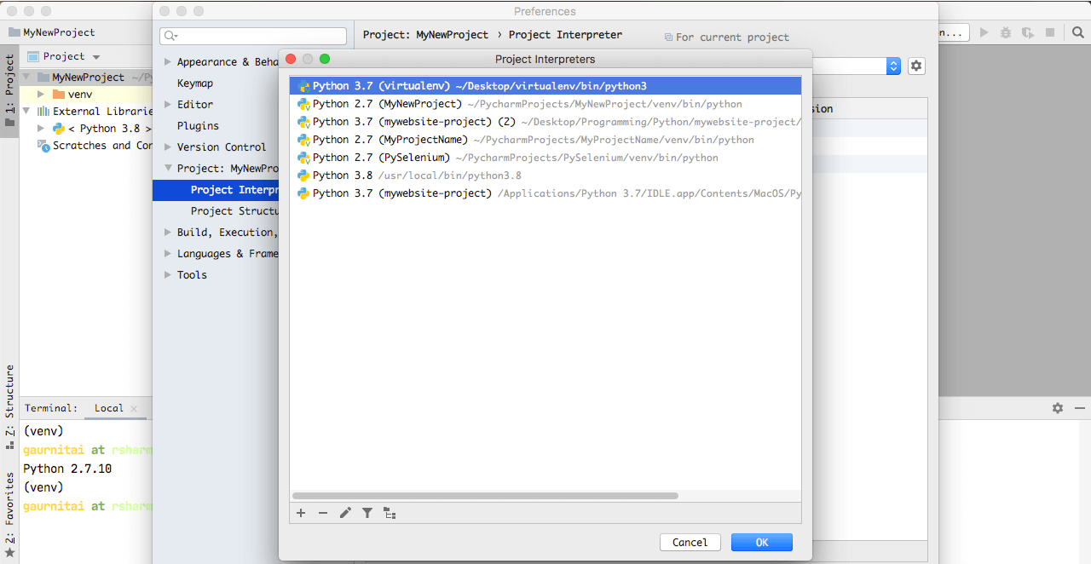Select Python 2.7 (MyProjectName) interpreter
The height and width of the screenshot is (564, 1091).
[x=545, y=140]
